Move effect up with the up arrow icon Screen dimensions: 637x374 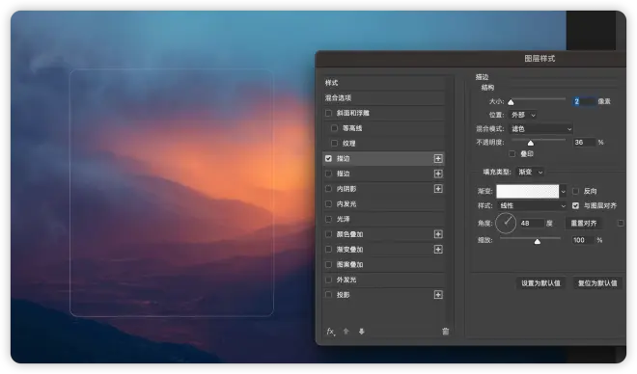coord(346,332)
